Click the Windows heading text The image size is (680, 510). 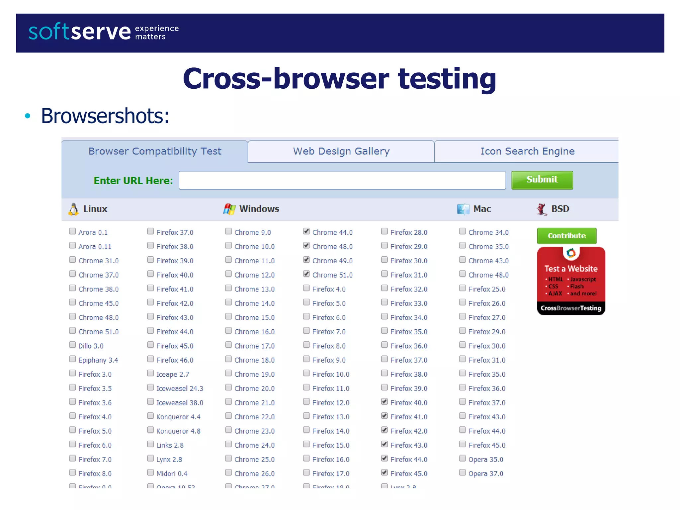coord(259,209)
